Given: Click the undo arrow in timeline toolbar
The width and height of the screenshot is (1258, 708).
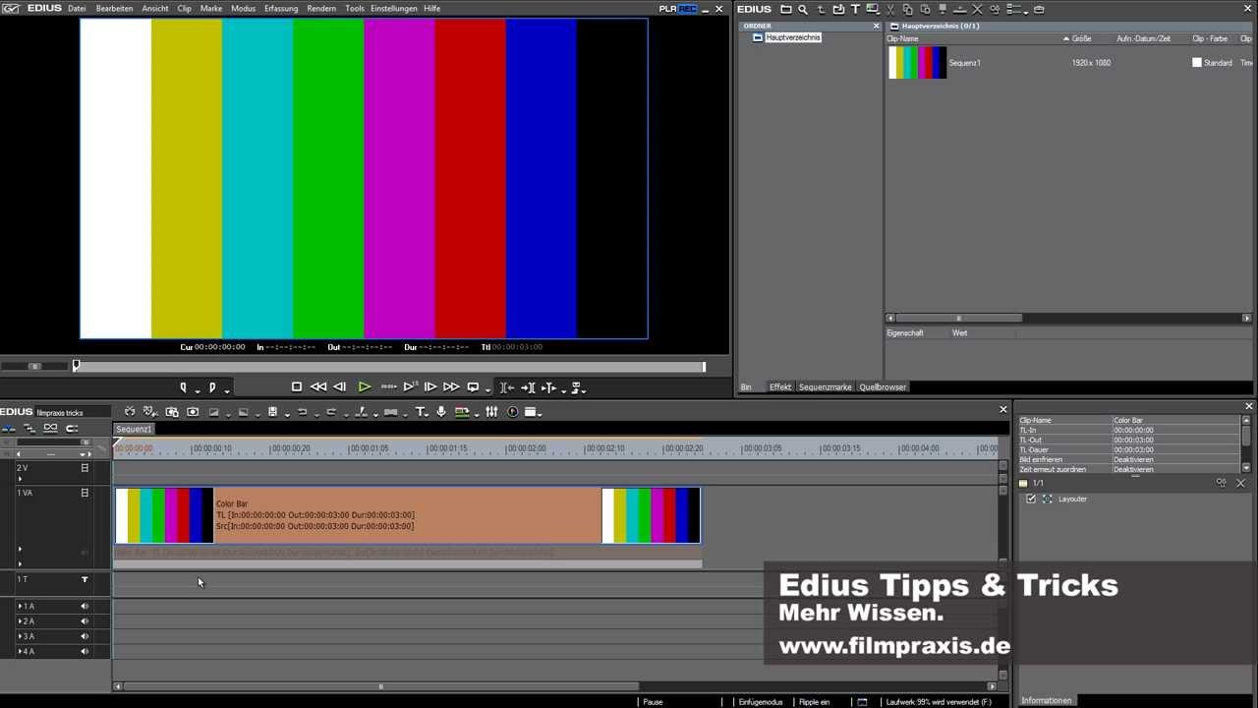Looking at the screenshot, I should [x=302, y=412].
